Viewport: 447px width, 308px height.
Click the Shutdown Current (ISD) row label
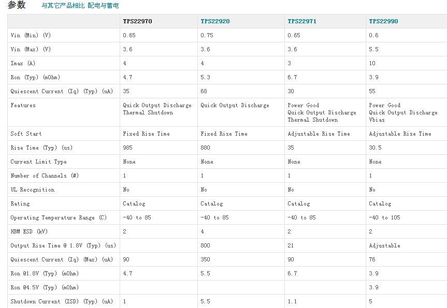pyautogui.click(x=62, y=301)
